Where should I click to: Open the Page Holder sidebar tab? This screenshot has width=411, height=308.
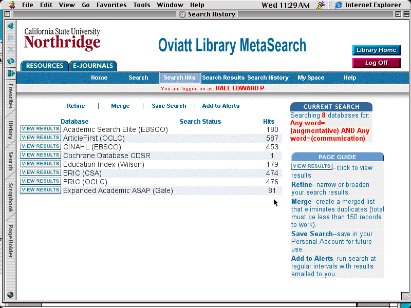[x=10, y=241]
